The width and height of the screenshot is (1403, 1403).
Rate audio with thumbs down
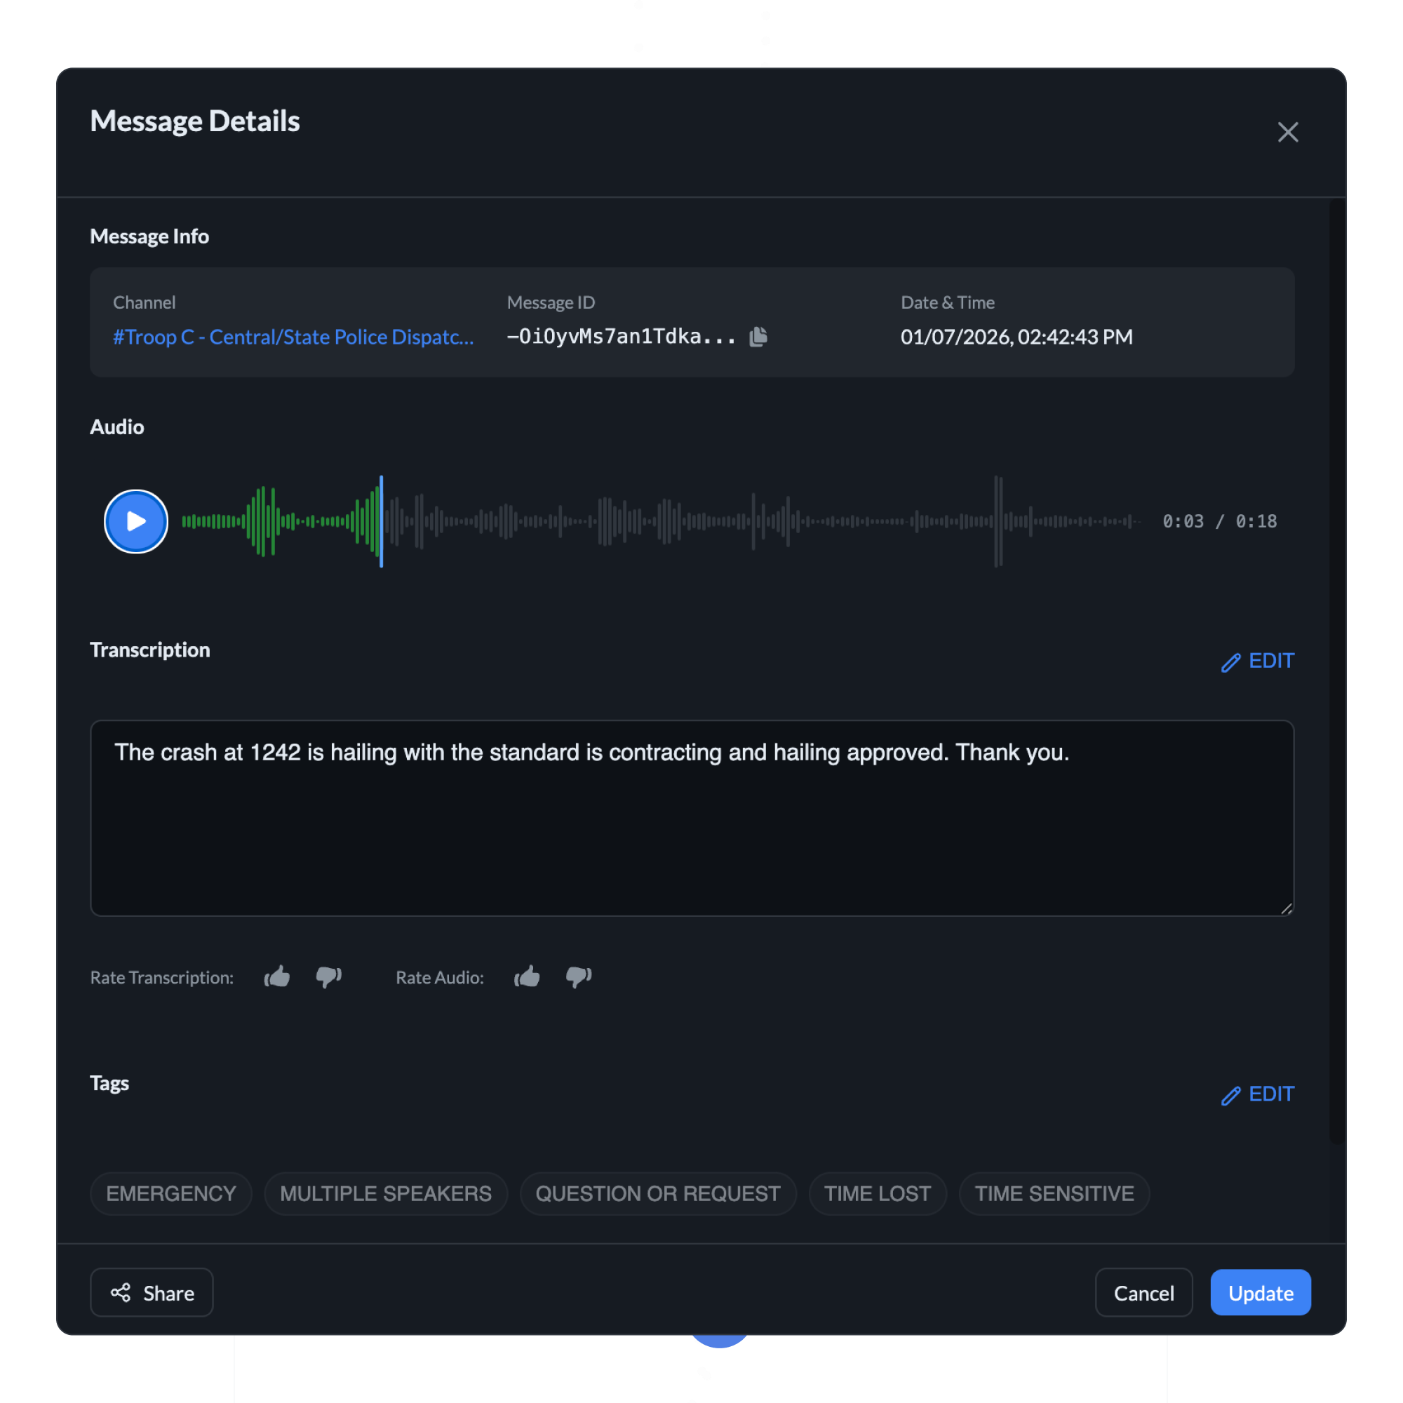[579, 976]
